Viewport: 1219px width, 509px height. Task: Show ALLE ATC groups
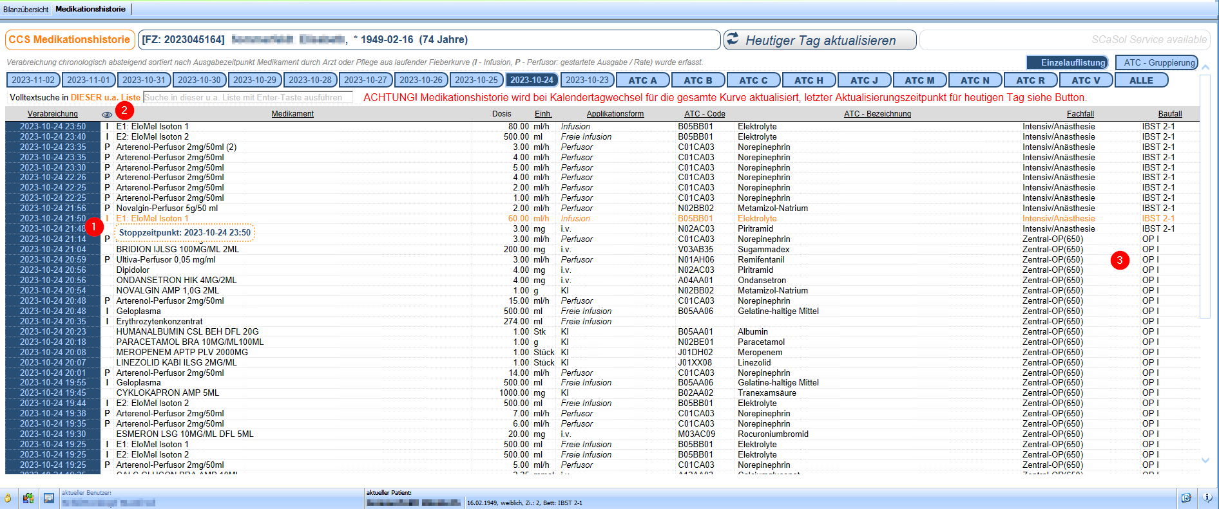pos(1141,80)
